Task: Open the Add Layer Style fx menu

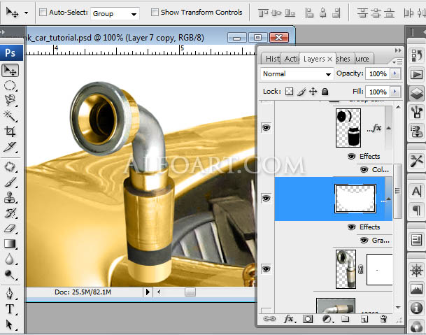Action: [x=290, y=319]
